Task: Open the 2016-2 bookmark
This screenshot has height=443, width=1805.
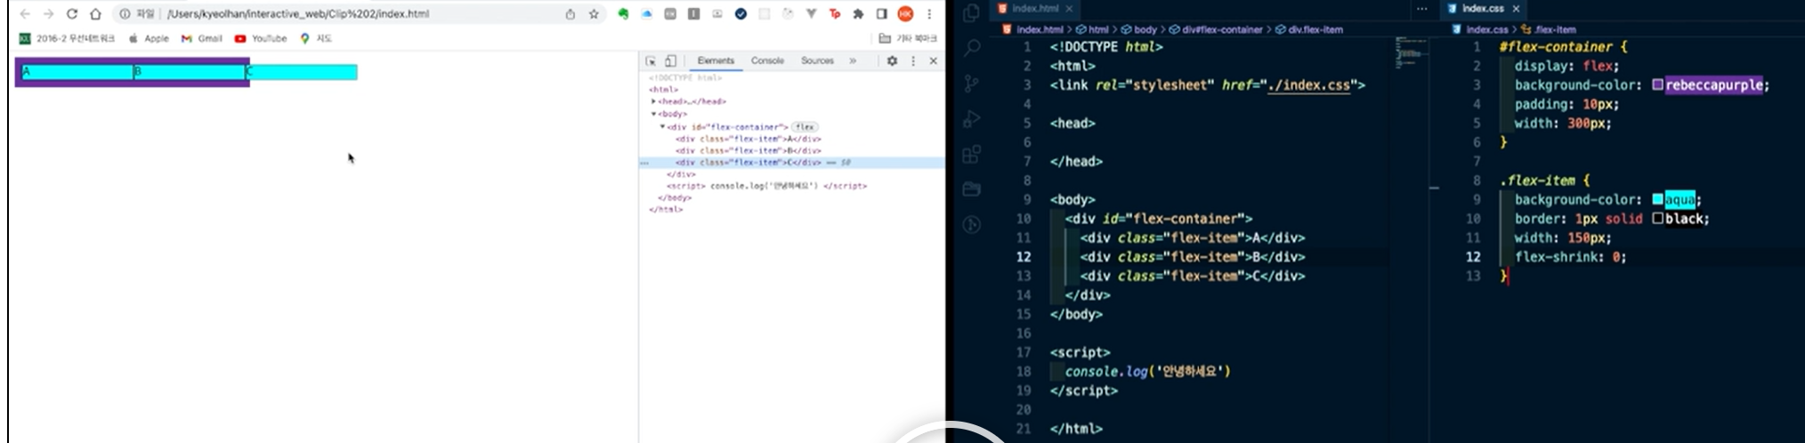Action: (67, 38)
